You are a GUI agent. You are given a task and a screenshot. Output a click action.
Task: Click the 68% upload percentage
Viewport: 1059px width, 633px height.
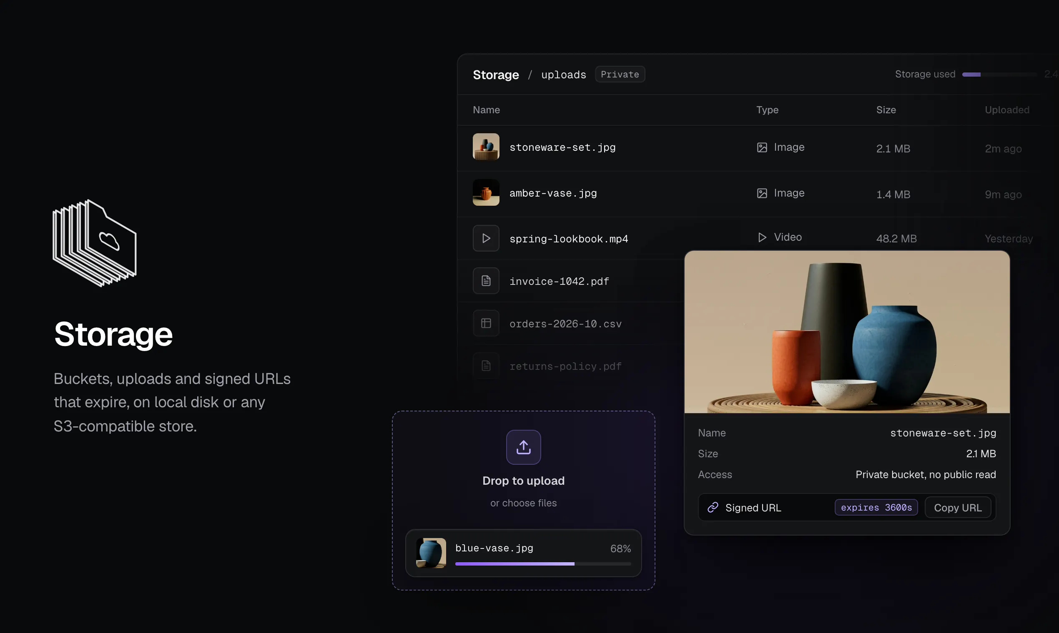click(620, 548)
